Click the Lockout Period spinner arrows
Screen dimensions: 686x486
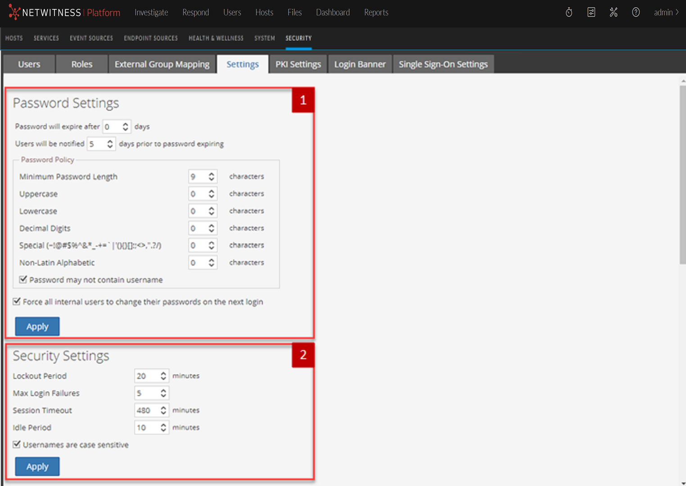coord(163,376)
